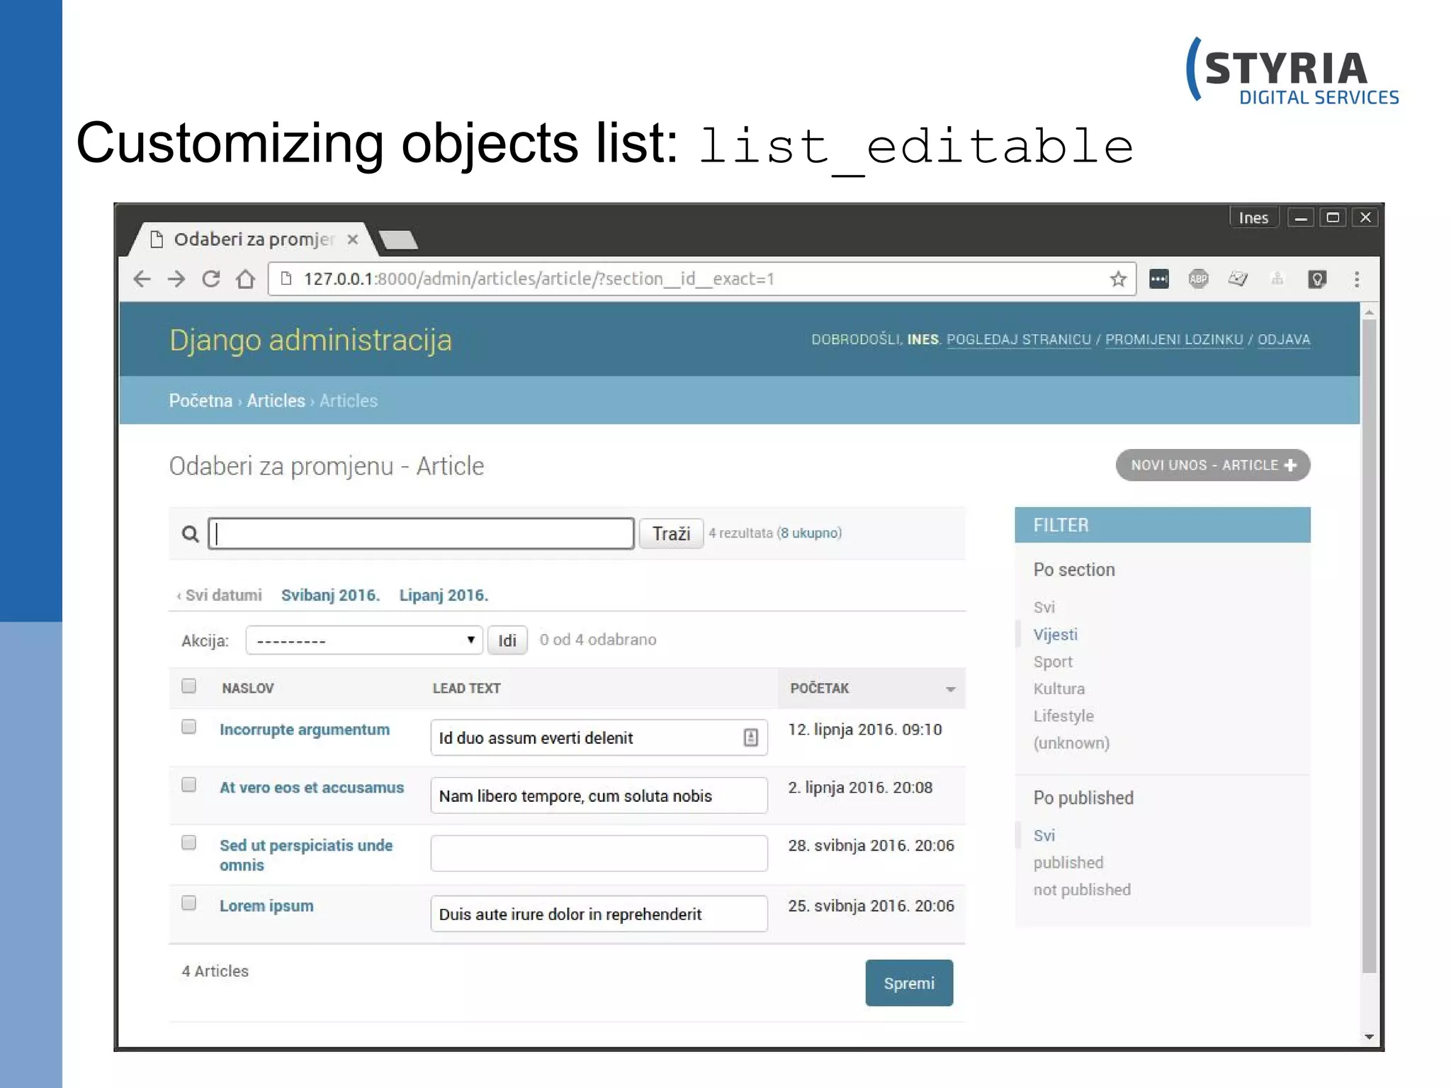Open the Akcija action dropdown
1451x1088 pixels.
coord(364,640)
